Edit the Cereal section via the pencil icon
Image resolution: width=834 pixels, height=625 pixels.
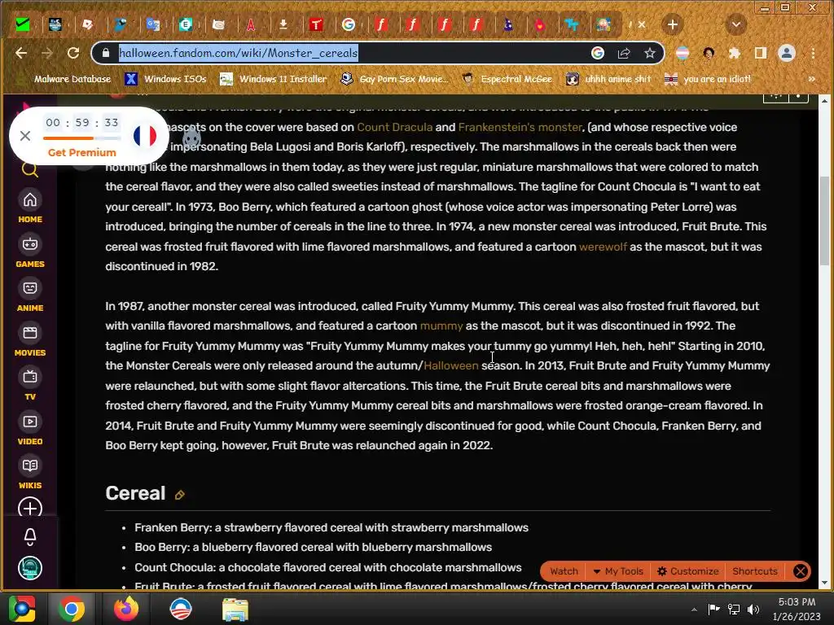[x=180, y=495]
